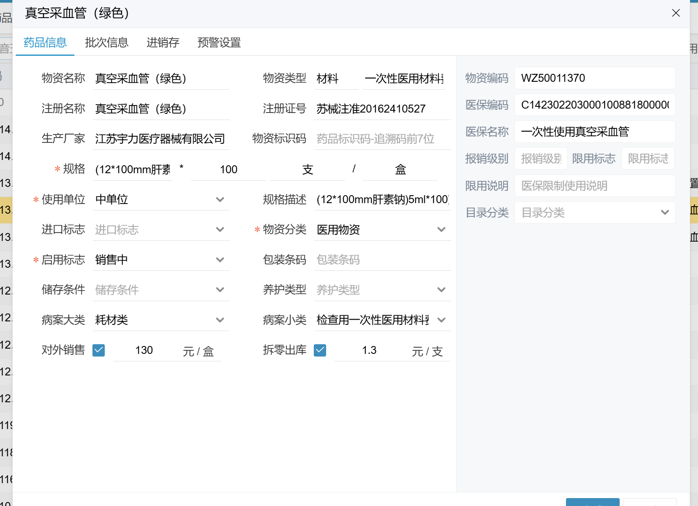Close the 真空采血管 dialog with X
The width and height of the screenshot is (698, 506).
click(676, 13)
